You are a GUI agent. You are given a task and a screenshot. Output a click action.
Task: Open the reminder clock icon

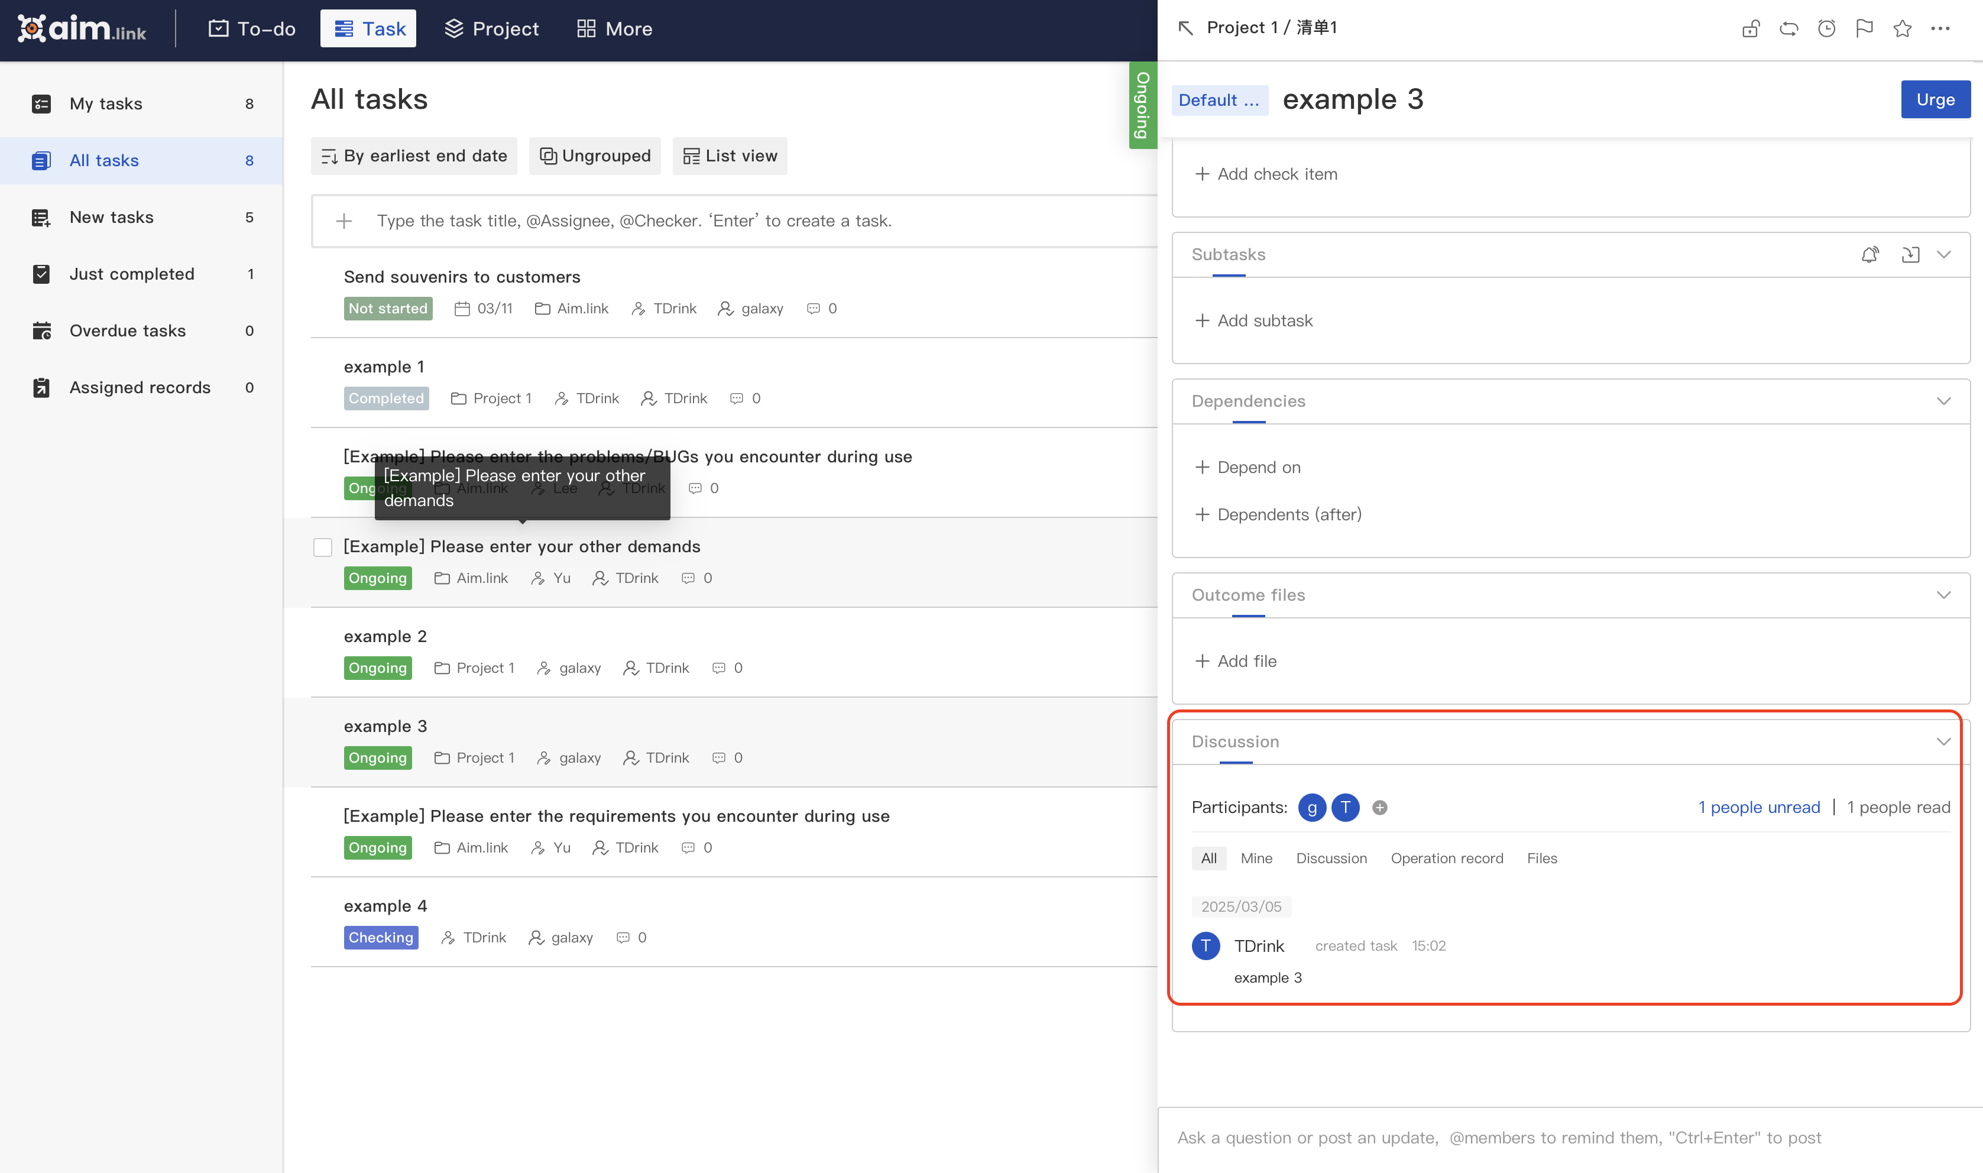coord(1826,29)
